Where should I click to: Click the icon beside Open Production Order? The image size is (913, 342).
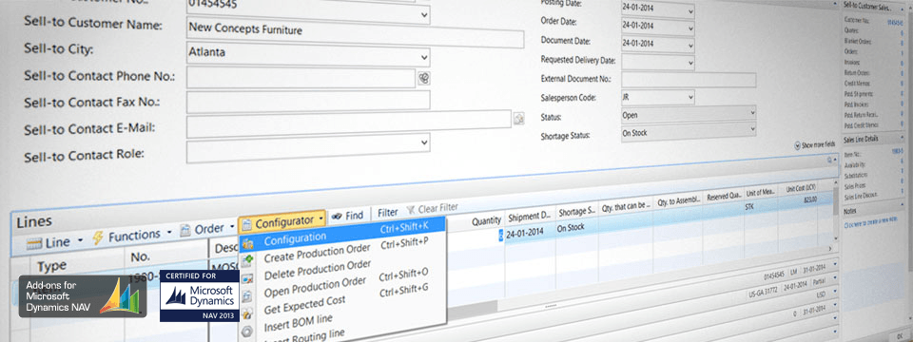248,296
